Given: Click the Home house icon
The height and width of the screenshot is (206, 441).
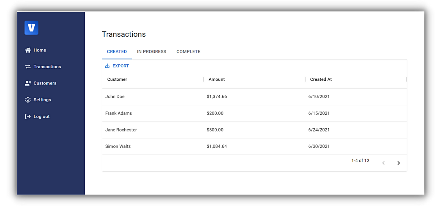Looking at the screenshot, I should (x=28, y=50).
